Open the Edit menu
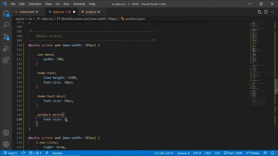Viewport: 278px width, 156px height. tap(22, 4)
